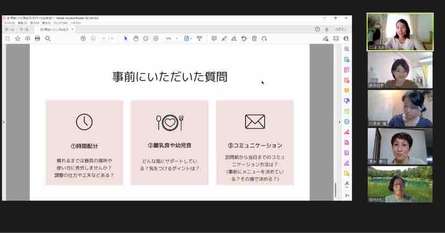Select the bottom participant video with green field
The width and height of the screenshot is (445, 233).
pos(400,184)
